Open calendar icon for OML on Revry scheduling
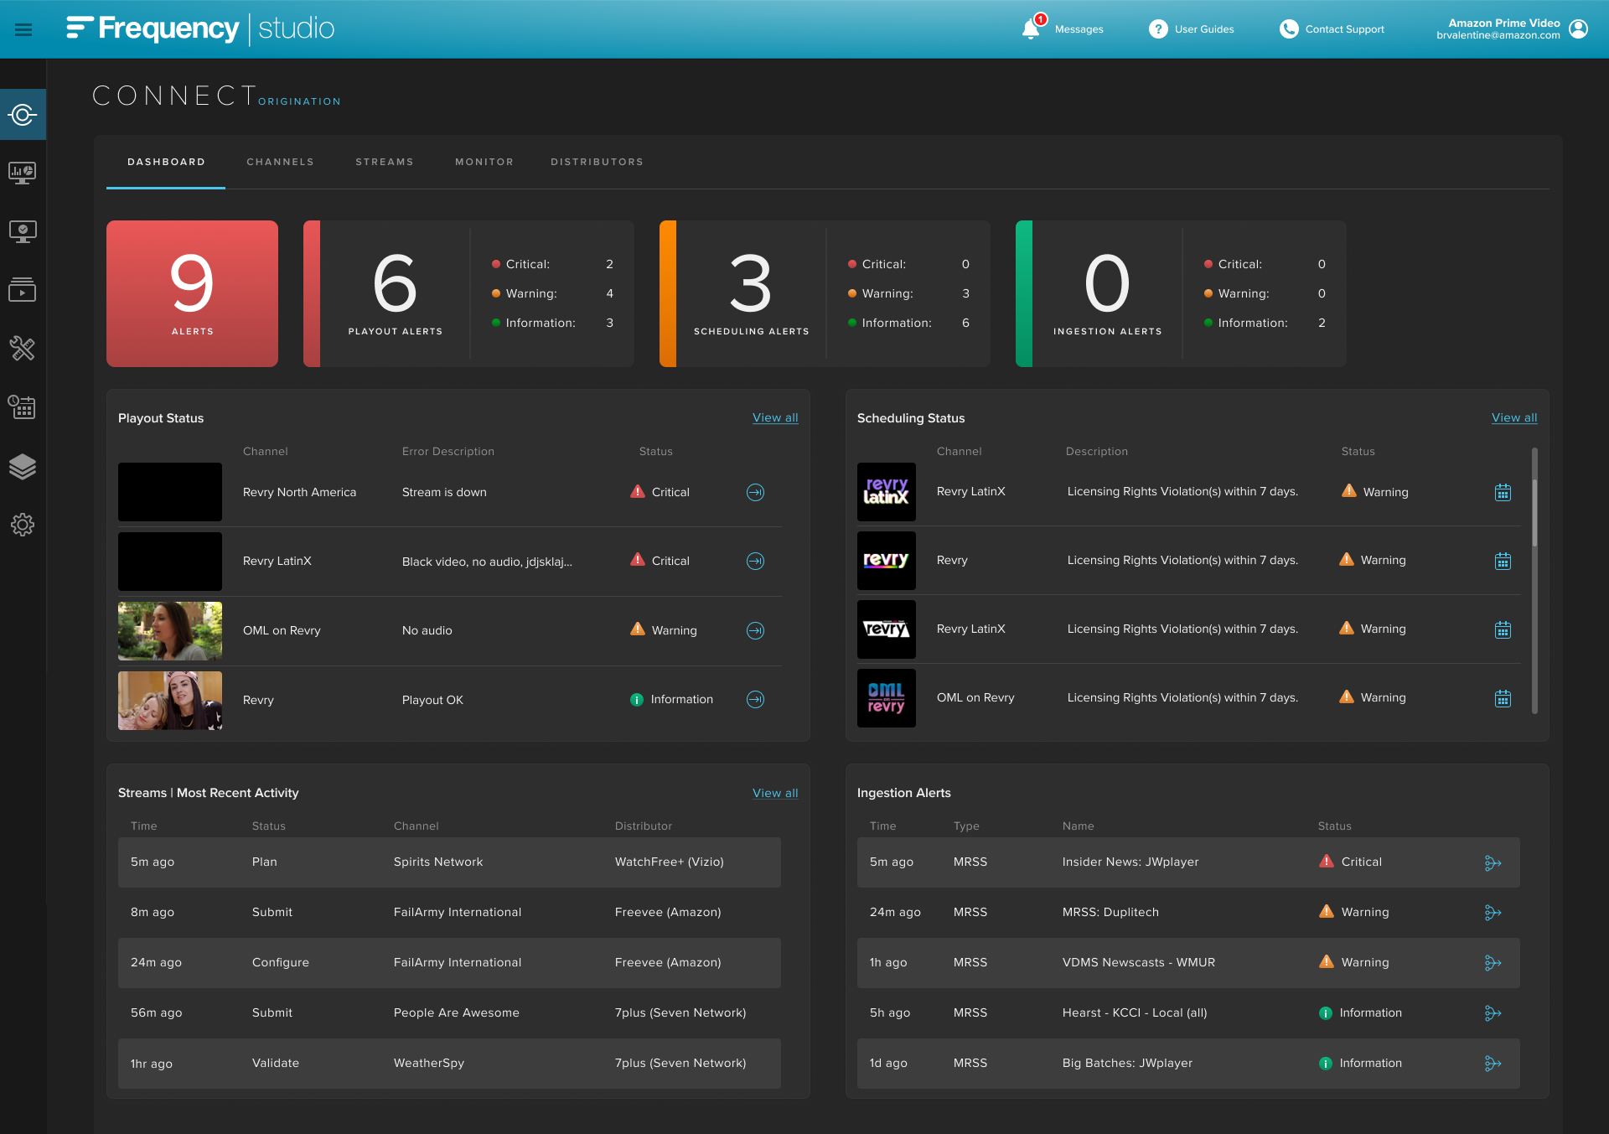Image resolution: width=1609 pixels, height=1134 pixels. point(1503,698)
